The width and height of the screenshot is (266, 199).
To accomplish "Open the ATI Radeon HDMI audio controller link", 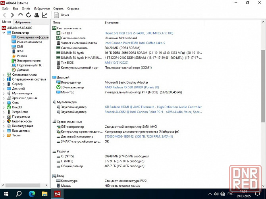I will pos(153,107).
